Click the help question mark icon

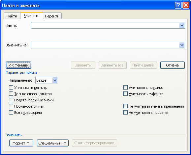pyautogui.click(x=178, y=5)
